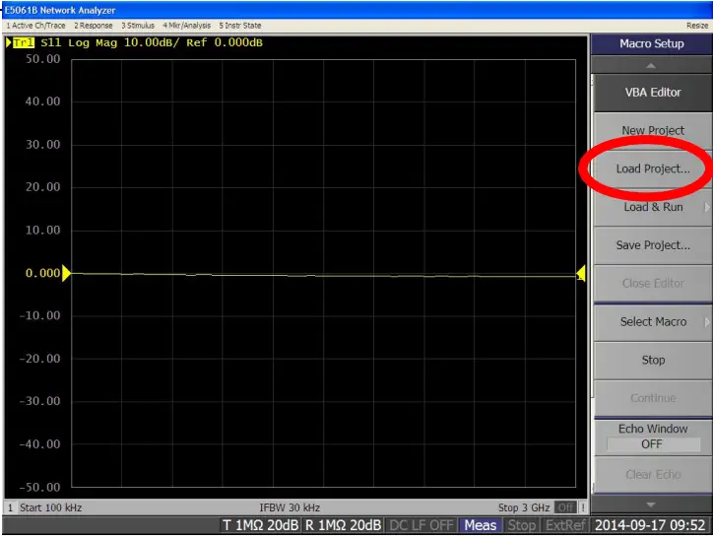This screenshot has width=713, height=539.
Task: Click the 50.00 y-axis label
Action: (42, 59)
